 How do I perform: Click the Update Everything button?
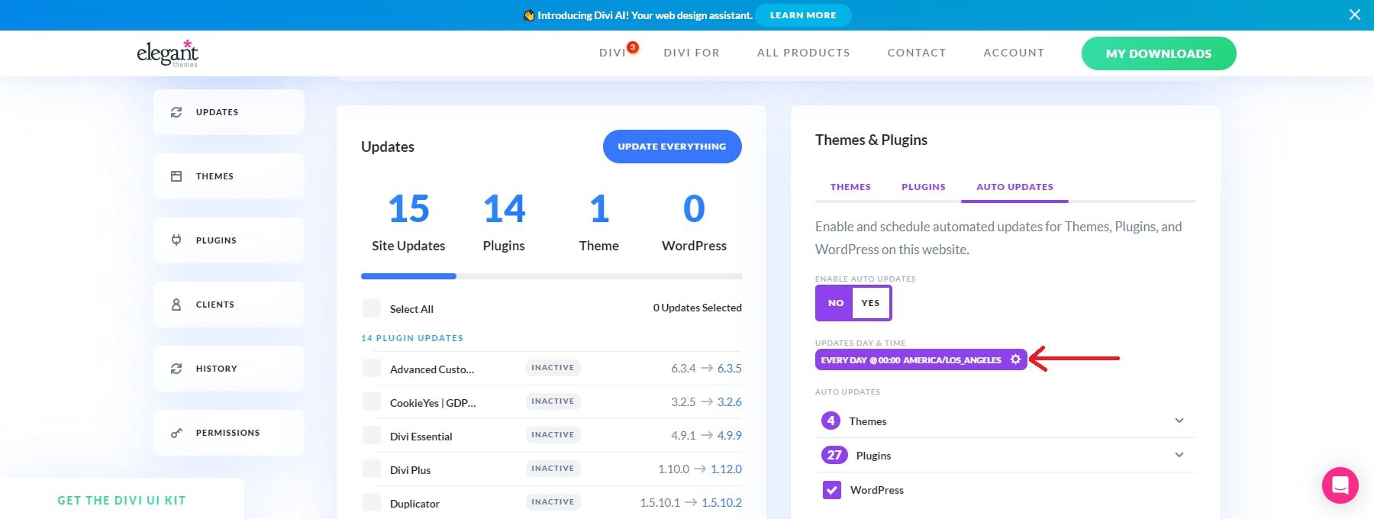672,147
